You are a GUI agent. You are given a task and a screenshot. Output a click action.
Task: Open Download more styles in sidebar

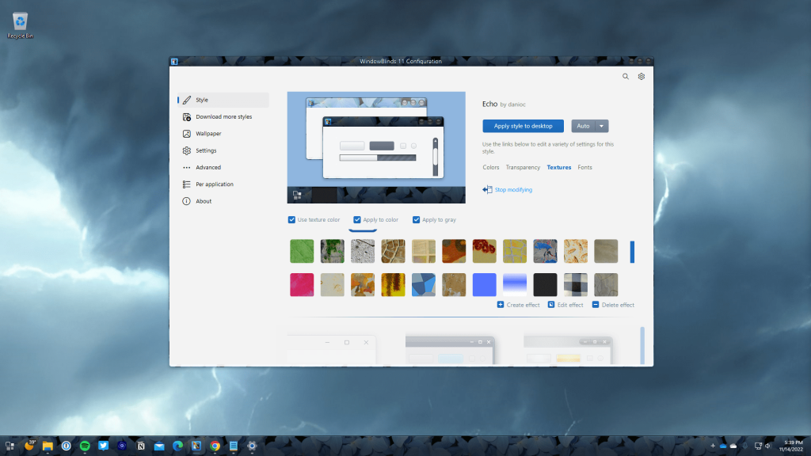223,117
